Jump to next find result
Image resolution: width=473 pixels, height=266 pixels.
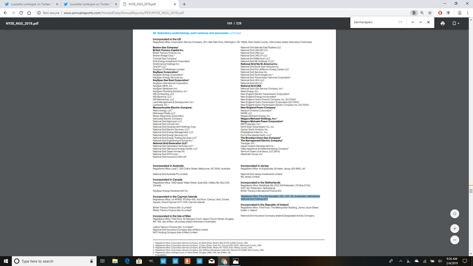click(x=420, y=22)
